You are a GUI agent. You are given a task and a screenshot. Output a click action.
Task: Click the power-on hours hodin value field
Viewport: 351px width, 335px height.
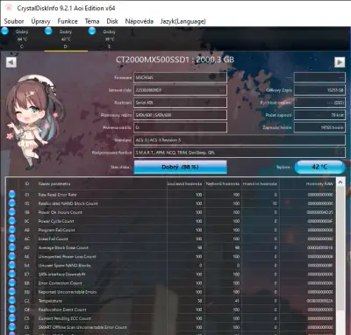[319, 127]
